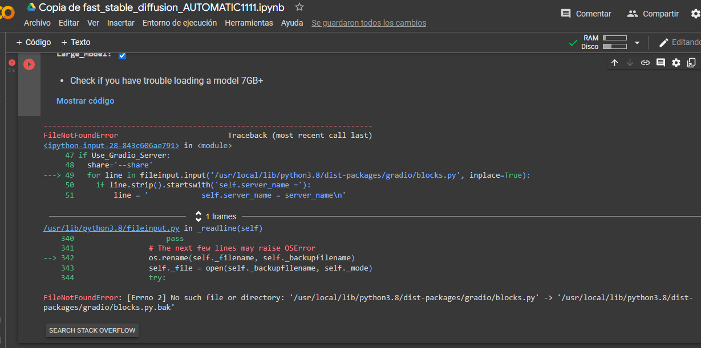Click traceback line 49 fileinput.input code

pos(309,175)
